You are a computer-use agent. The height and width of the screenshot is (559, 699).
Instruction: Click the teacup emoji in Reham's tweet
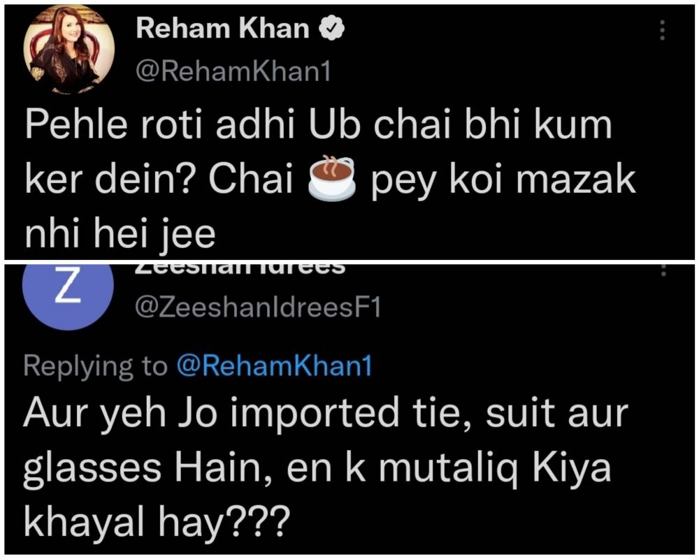coord(333,180)
